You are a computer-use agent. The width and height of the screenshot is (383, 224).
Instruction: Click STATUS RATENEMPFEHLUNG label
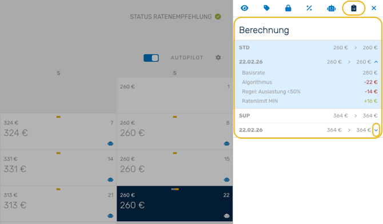point(171,17)
